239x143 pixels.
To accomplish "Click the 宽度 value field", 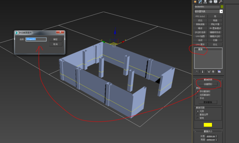I will [210, 140].
